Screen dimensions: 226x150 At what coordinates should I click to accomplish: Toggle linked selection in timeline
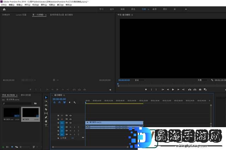click(x=64, y=102)
